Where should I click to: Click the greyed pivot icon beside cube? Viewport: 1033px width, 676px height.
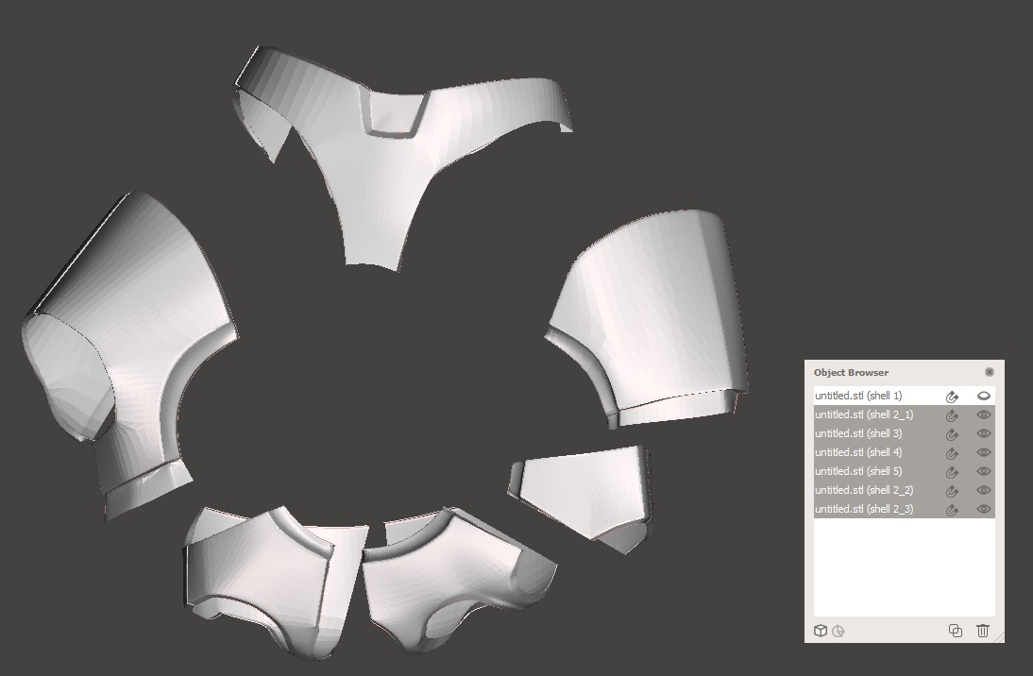pos(838,631)
